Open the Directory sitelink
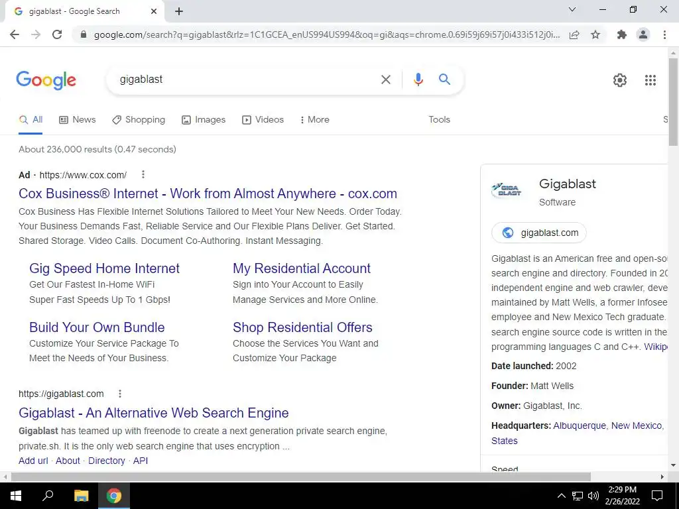Screen dimensions: 679x509 click(x=107, y=461)
